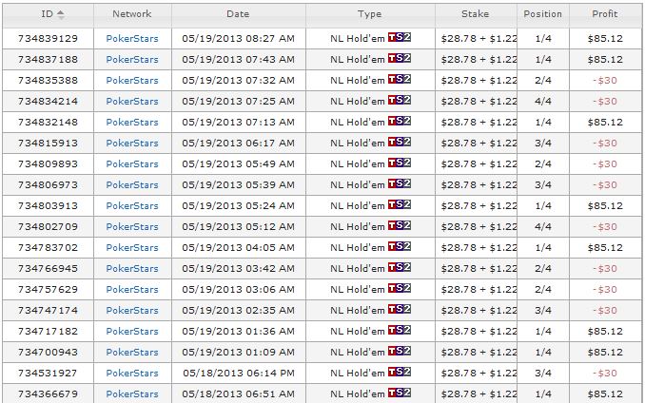645x403 pixels.
Task: Click TS2 icon in row 734835388
Action: pos(400,80)
